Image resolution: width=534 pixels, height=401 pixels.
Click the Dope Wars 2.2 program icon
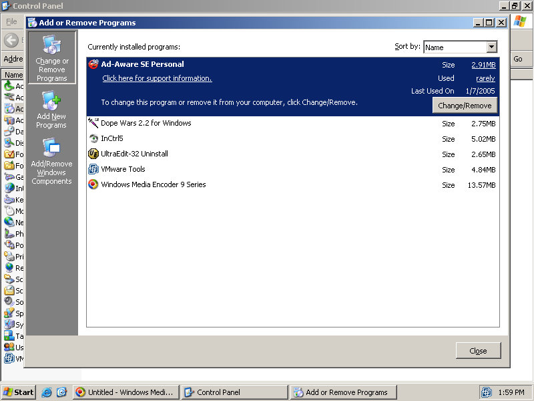[x=93, y=123]
